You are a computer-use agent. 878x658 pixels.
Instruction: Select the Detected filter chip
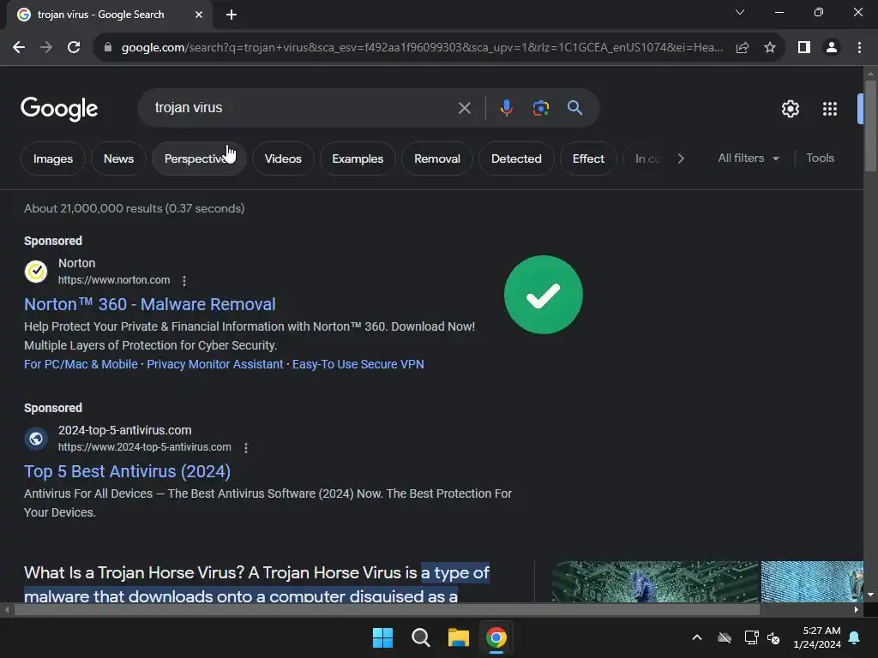point(516,159)
